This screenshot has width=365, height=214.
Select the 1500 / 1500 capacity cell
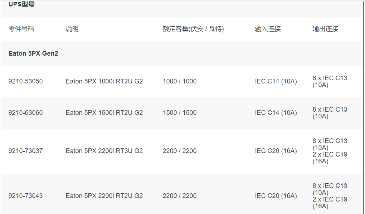click(180, 113)
